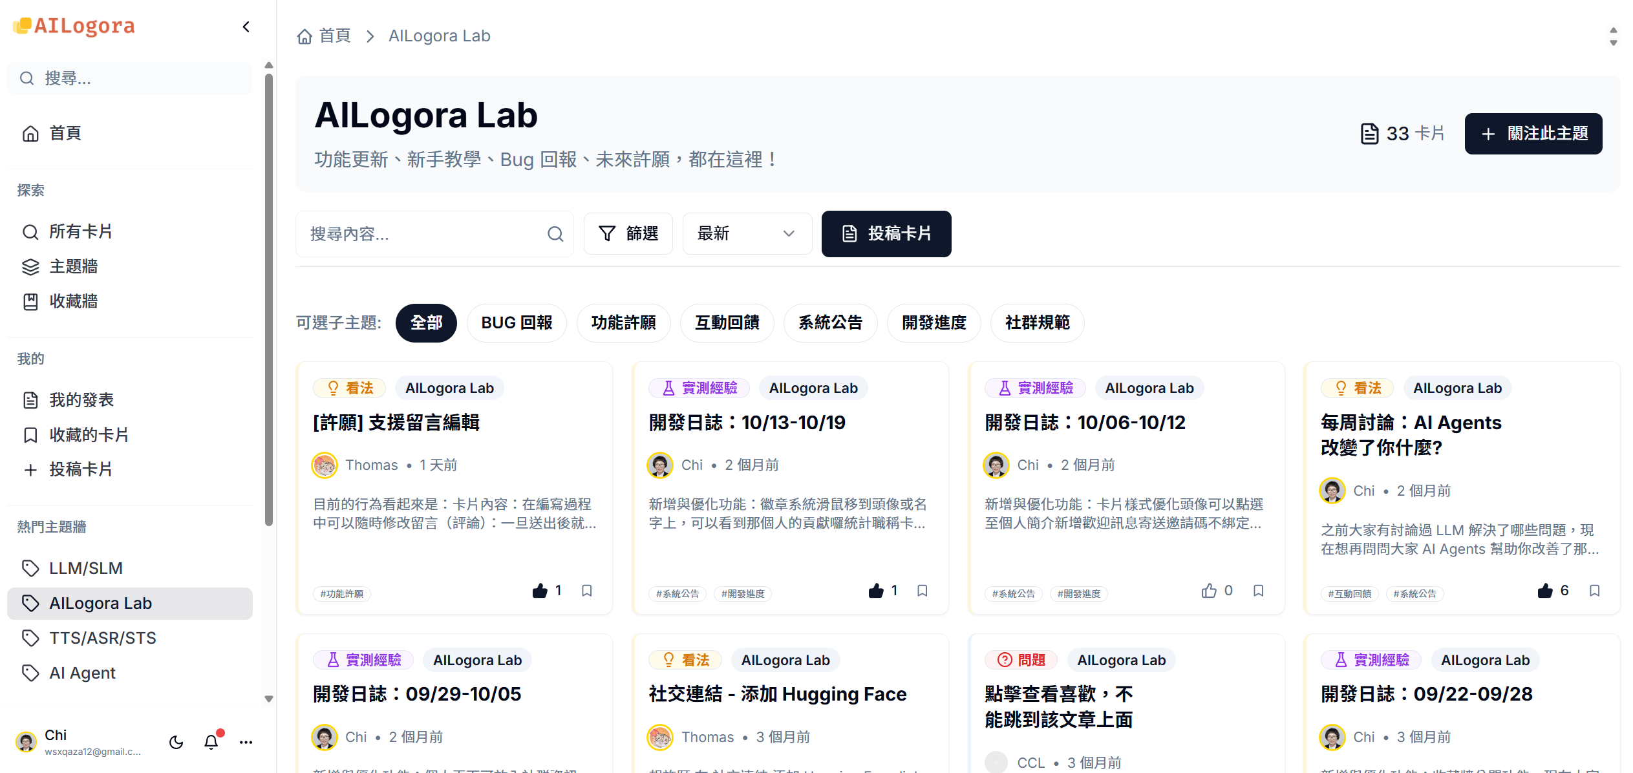The image size is (1633, 773).
Task: Click the 問題 badge on 點擊查看喜歡 card
Action: 1021,660
